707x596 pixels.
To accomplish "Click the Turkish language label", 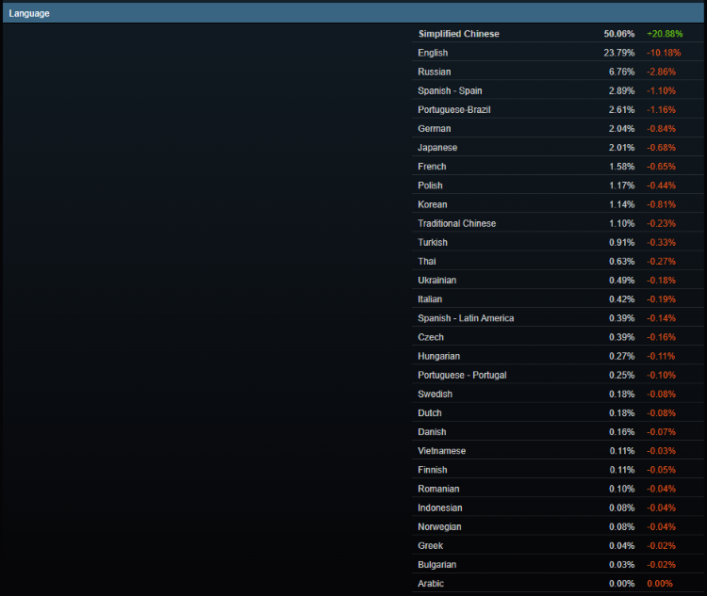I will pyautogui.click(x=433, y=242).
